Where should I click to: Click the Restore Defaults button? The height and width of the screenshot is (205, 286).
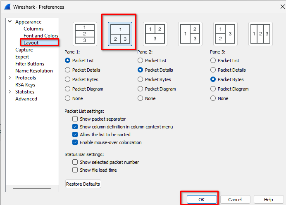click(x=83, y=184)
